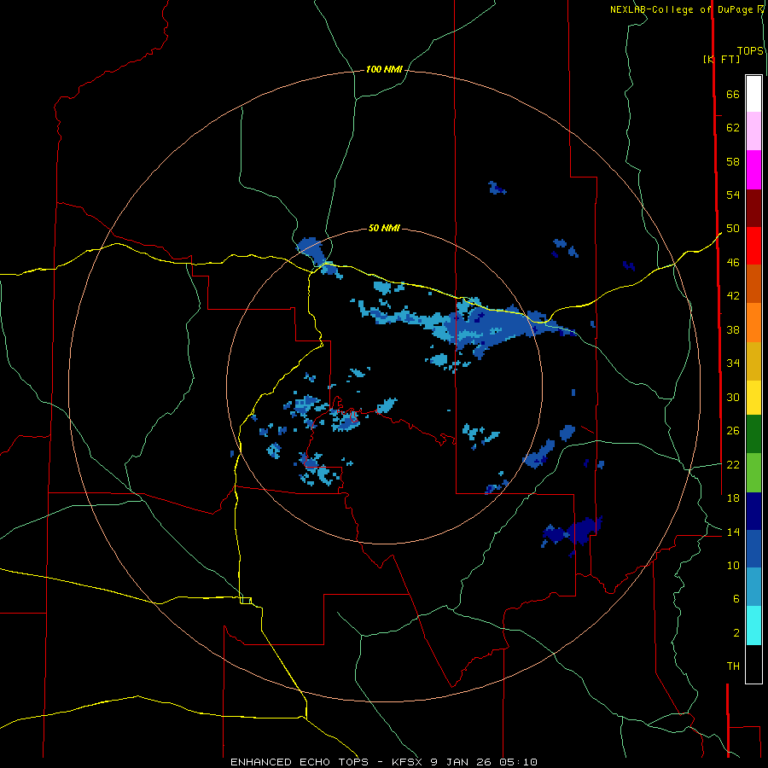Click the "100 NMI" range ring label
768x768 pixels.
[384, 70]
